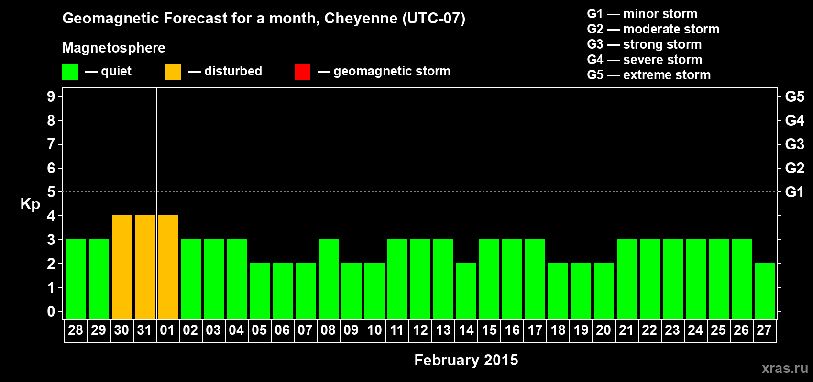Click date label 10 on the axis
This screenshot has width=813, height=382.
[x=374, y=330]
